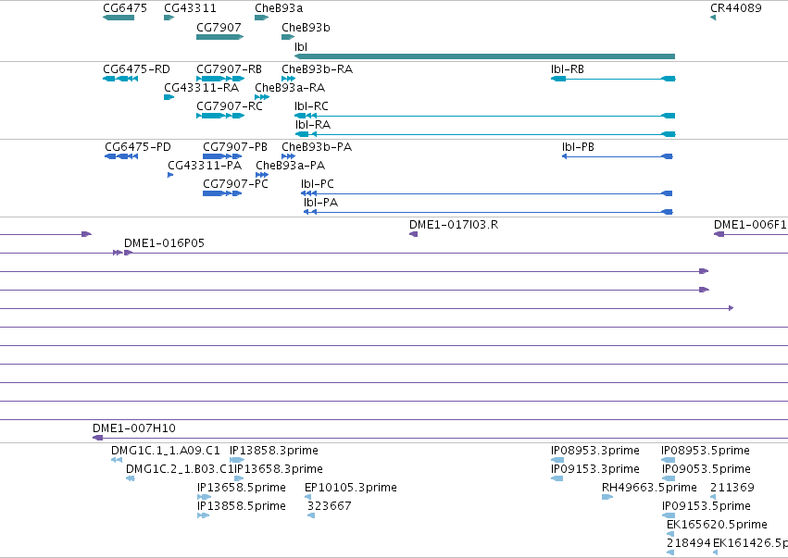
Task: Select the lbl-RA transcript line
Action: click(485, 134)
